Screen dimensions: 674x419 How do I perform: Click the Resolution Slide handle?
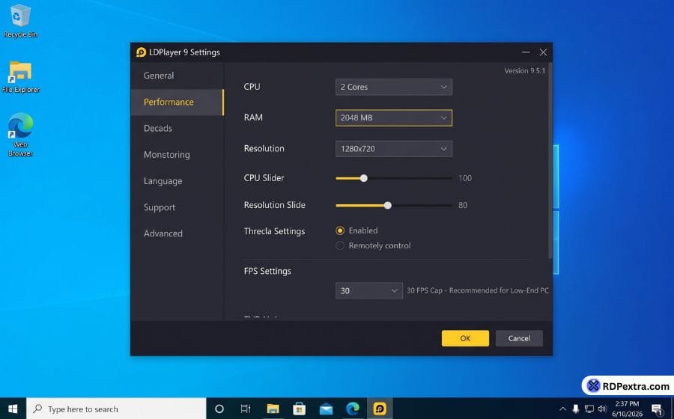pyautogui.click(x=388, y=205)
